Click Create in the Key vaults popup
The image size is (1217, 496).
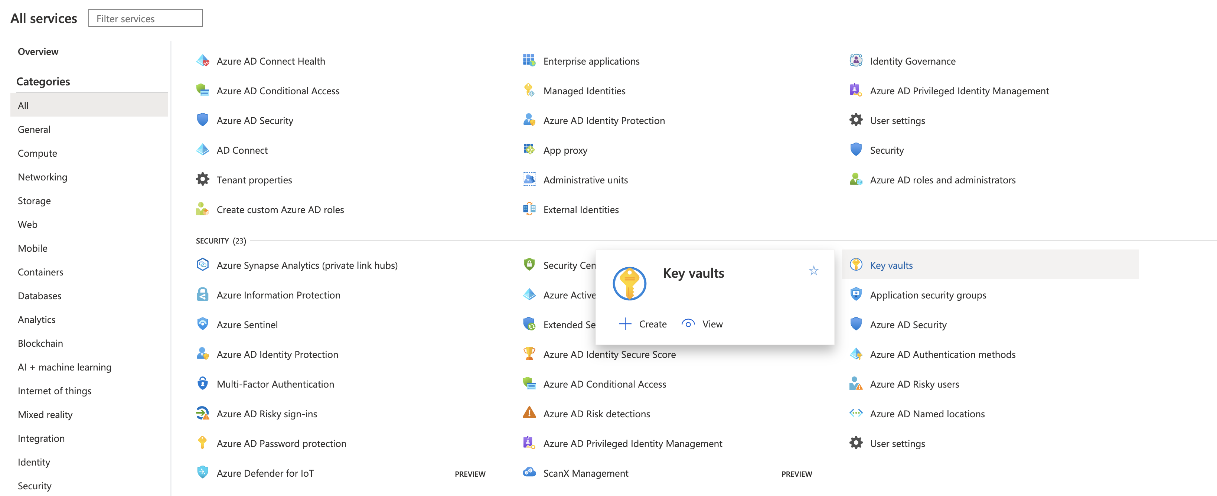[x=643, y=324]
